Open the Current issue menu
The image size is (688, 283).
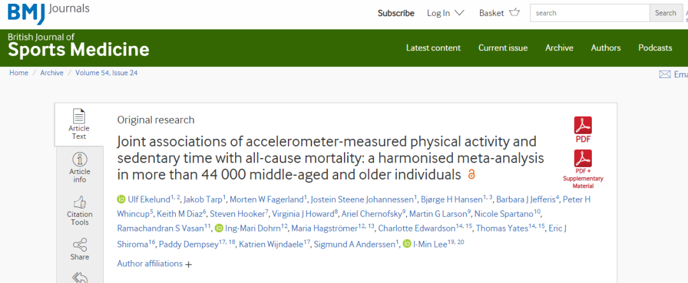point(503,48)
